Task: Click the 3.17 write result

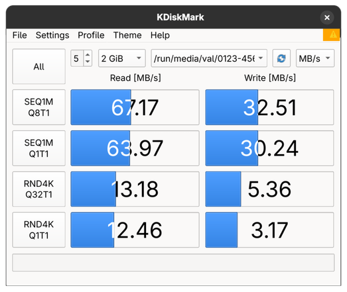Action: coord(269,230)
